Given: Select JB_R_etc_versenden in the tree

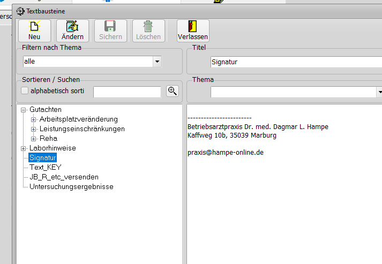Looking at the screenshot, I should 64,177.
